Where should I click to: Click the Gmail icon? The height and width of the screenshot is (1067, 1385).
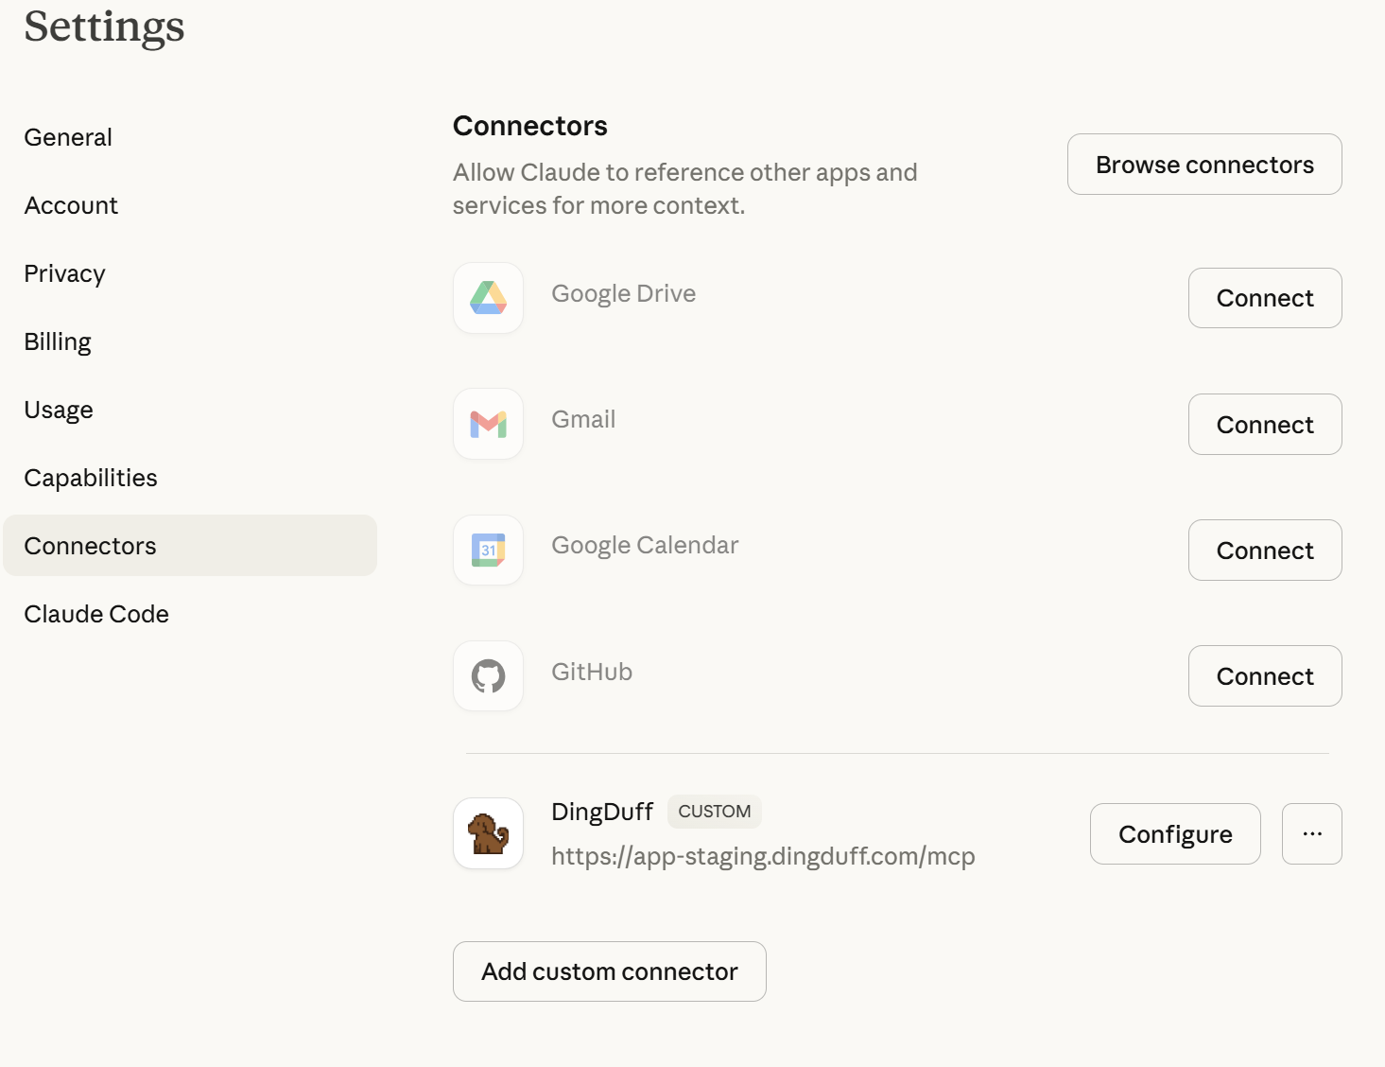click(488, 424)
